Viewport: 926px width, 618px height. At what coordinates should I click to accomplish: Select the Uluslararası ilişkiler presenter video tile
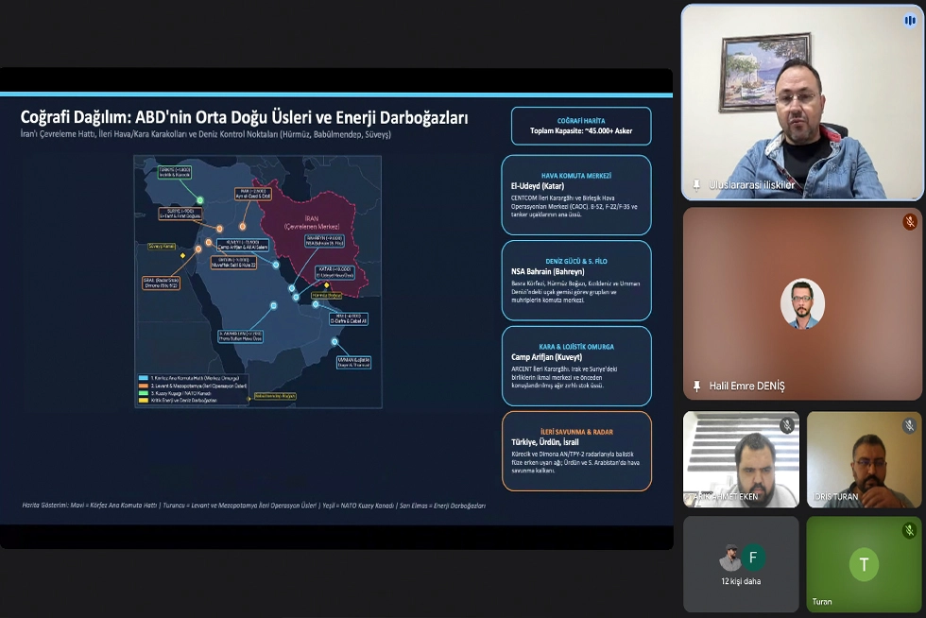point(802,102)
